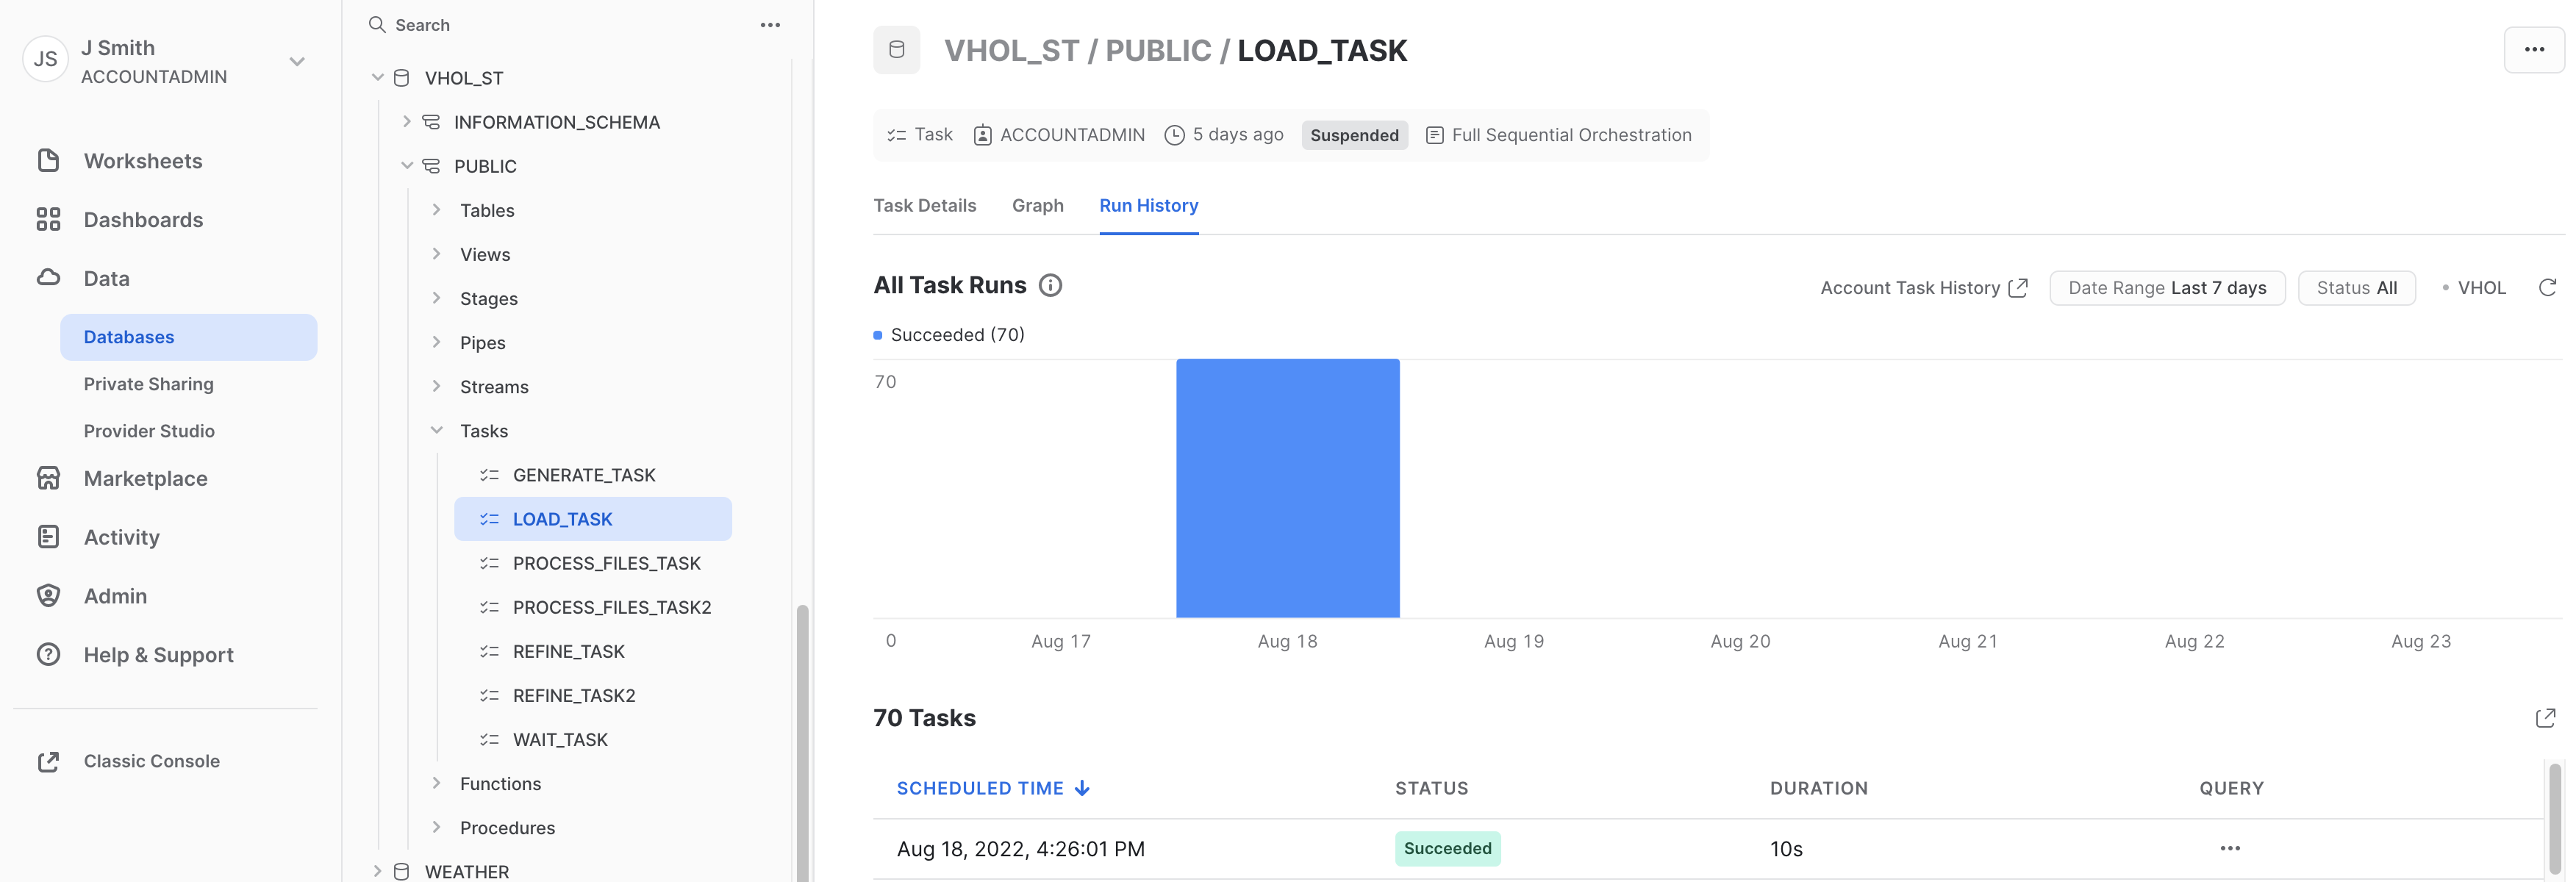Click the Classic Console external link icon
This screenshot has height=882, width=2576.
click(48, 762)
